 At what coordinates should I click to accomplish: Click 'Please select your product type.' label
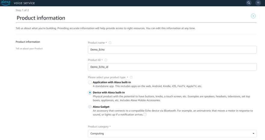click(x=107, y=77)
